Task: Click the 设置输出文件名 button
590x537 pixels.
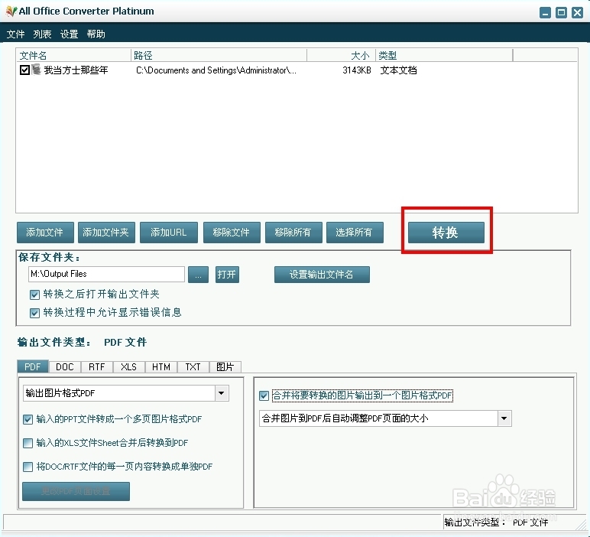Action: point(322,275)
